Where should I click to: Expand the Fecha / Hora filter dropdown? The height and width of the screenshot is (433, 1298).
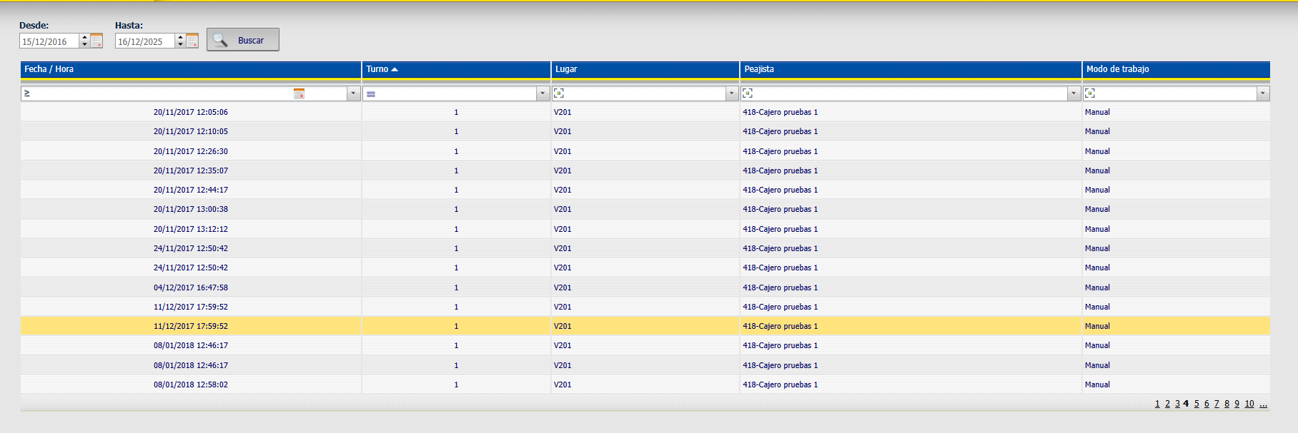pos(353,93)
